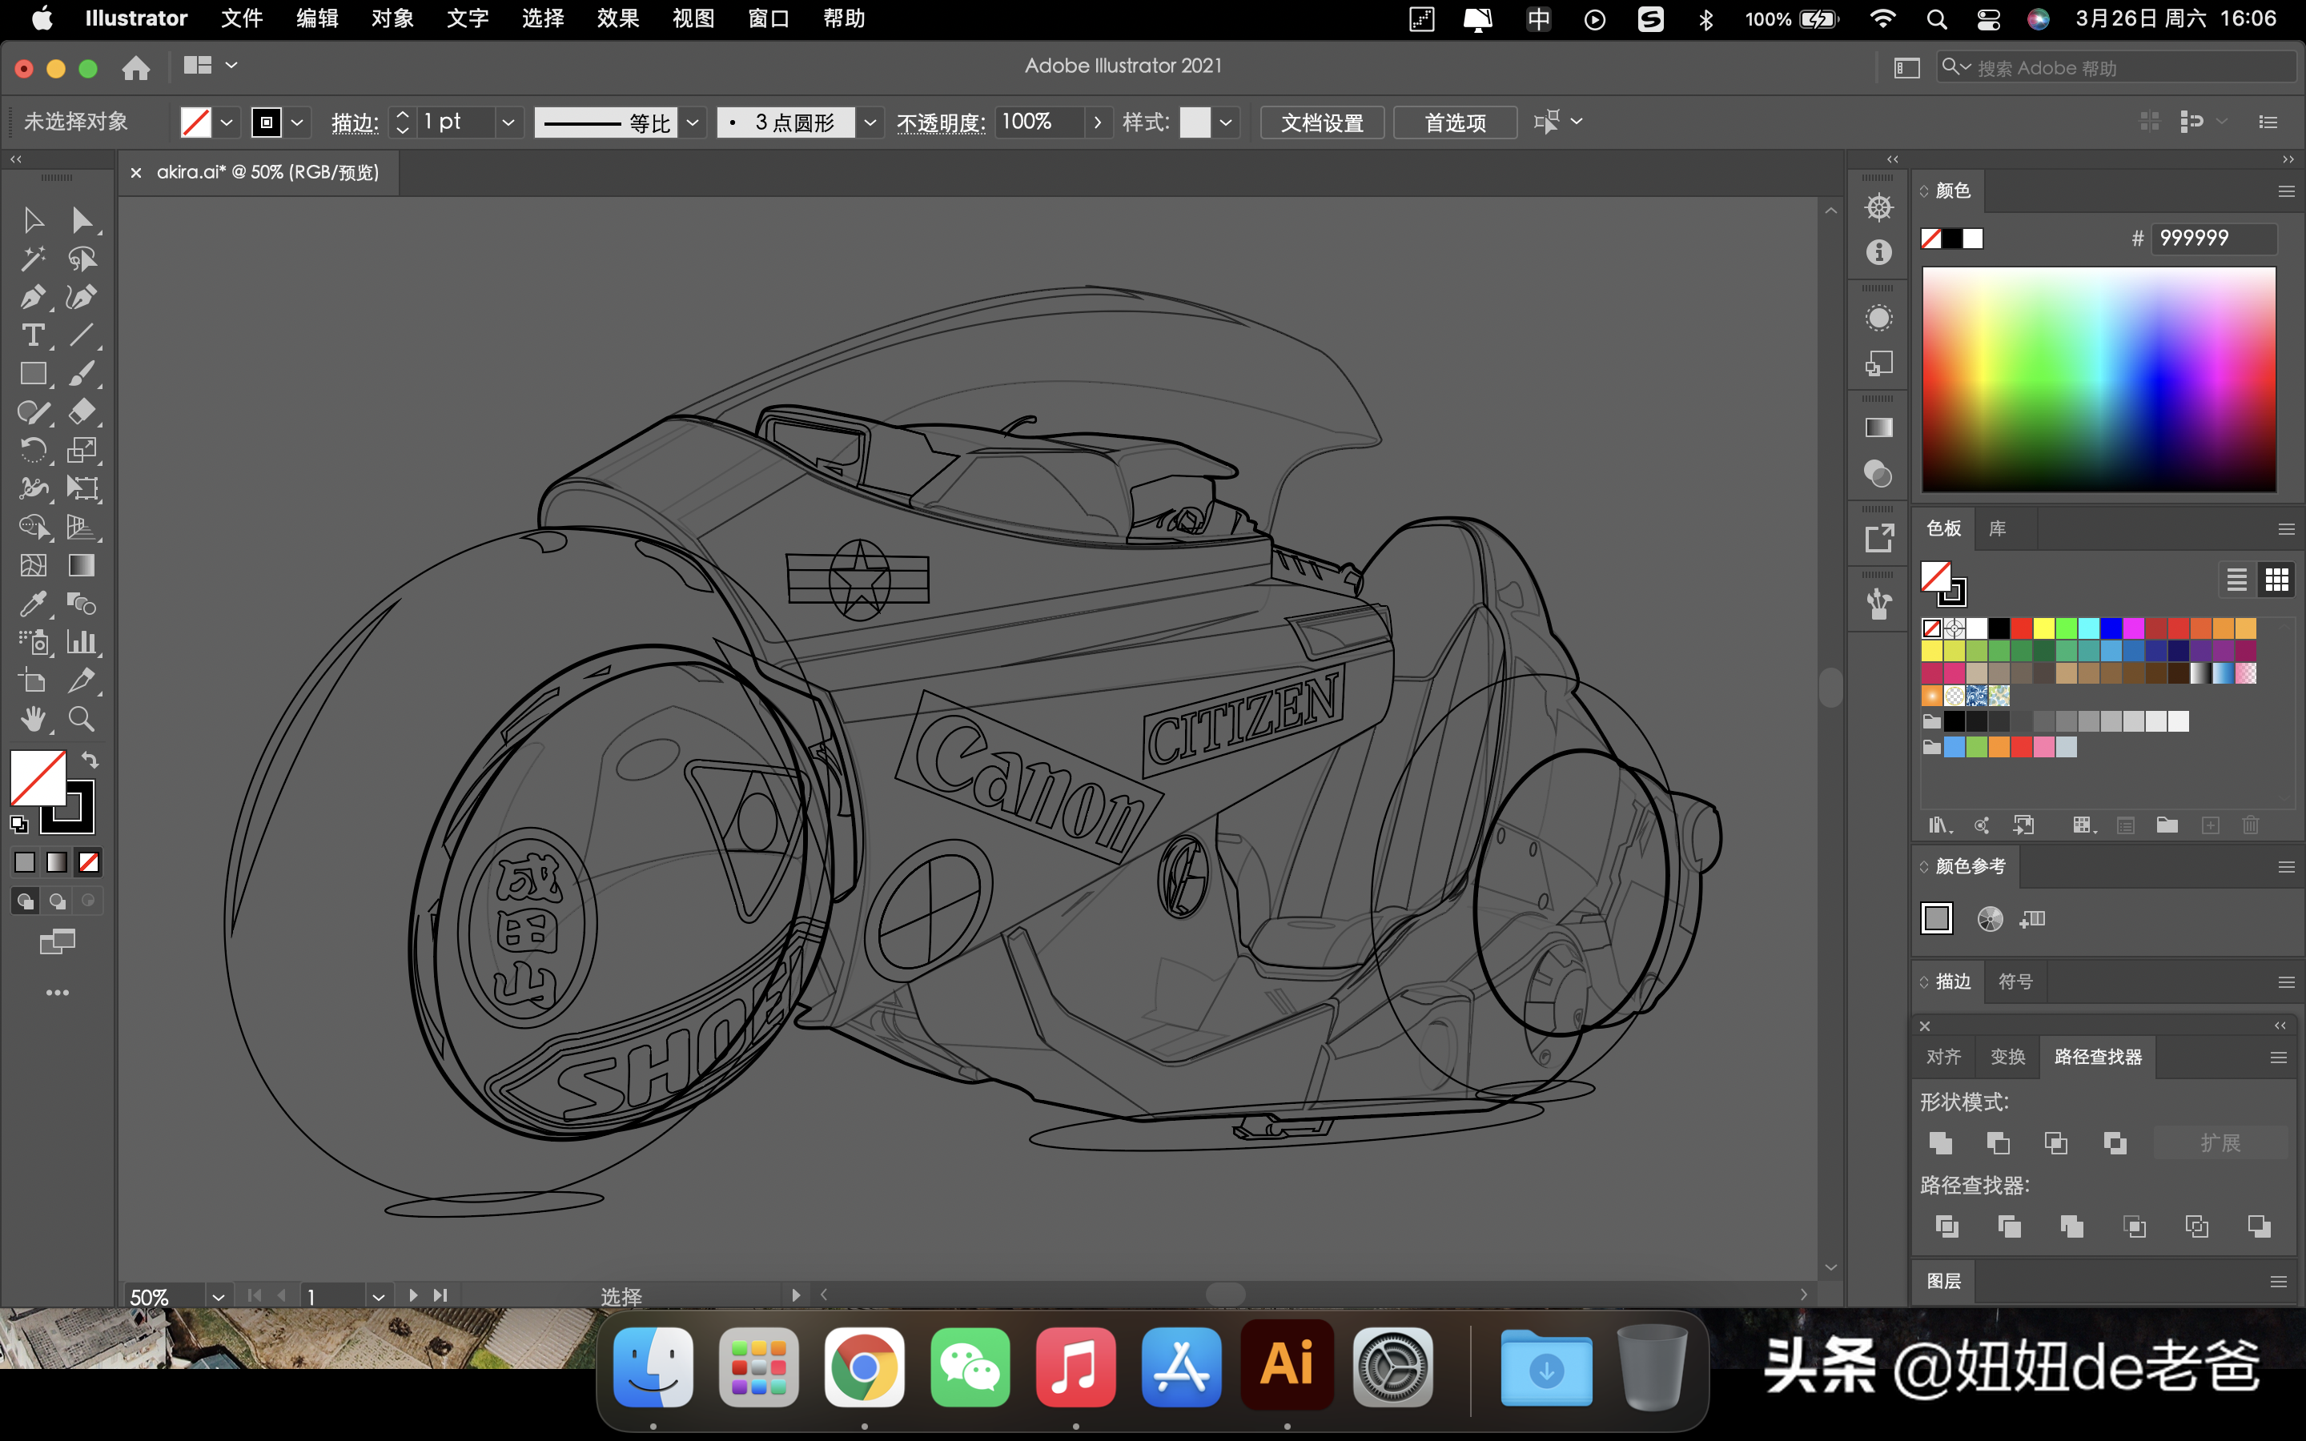Select the Eraser tool

pyautogui.click(x=82, y=411)
